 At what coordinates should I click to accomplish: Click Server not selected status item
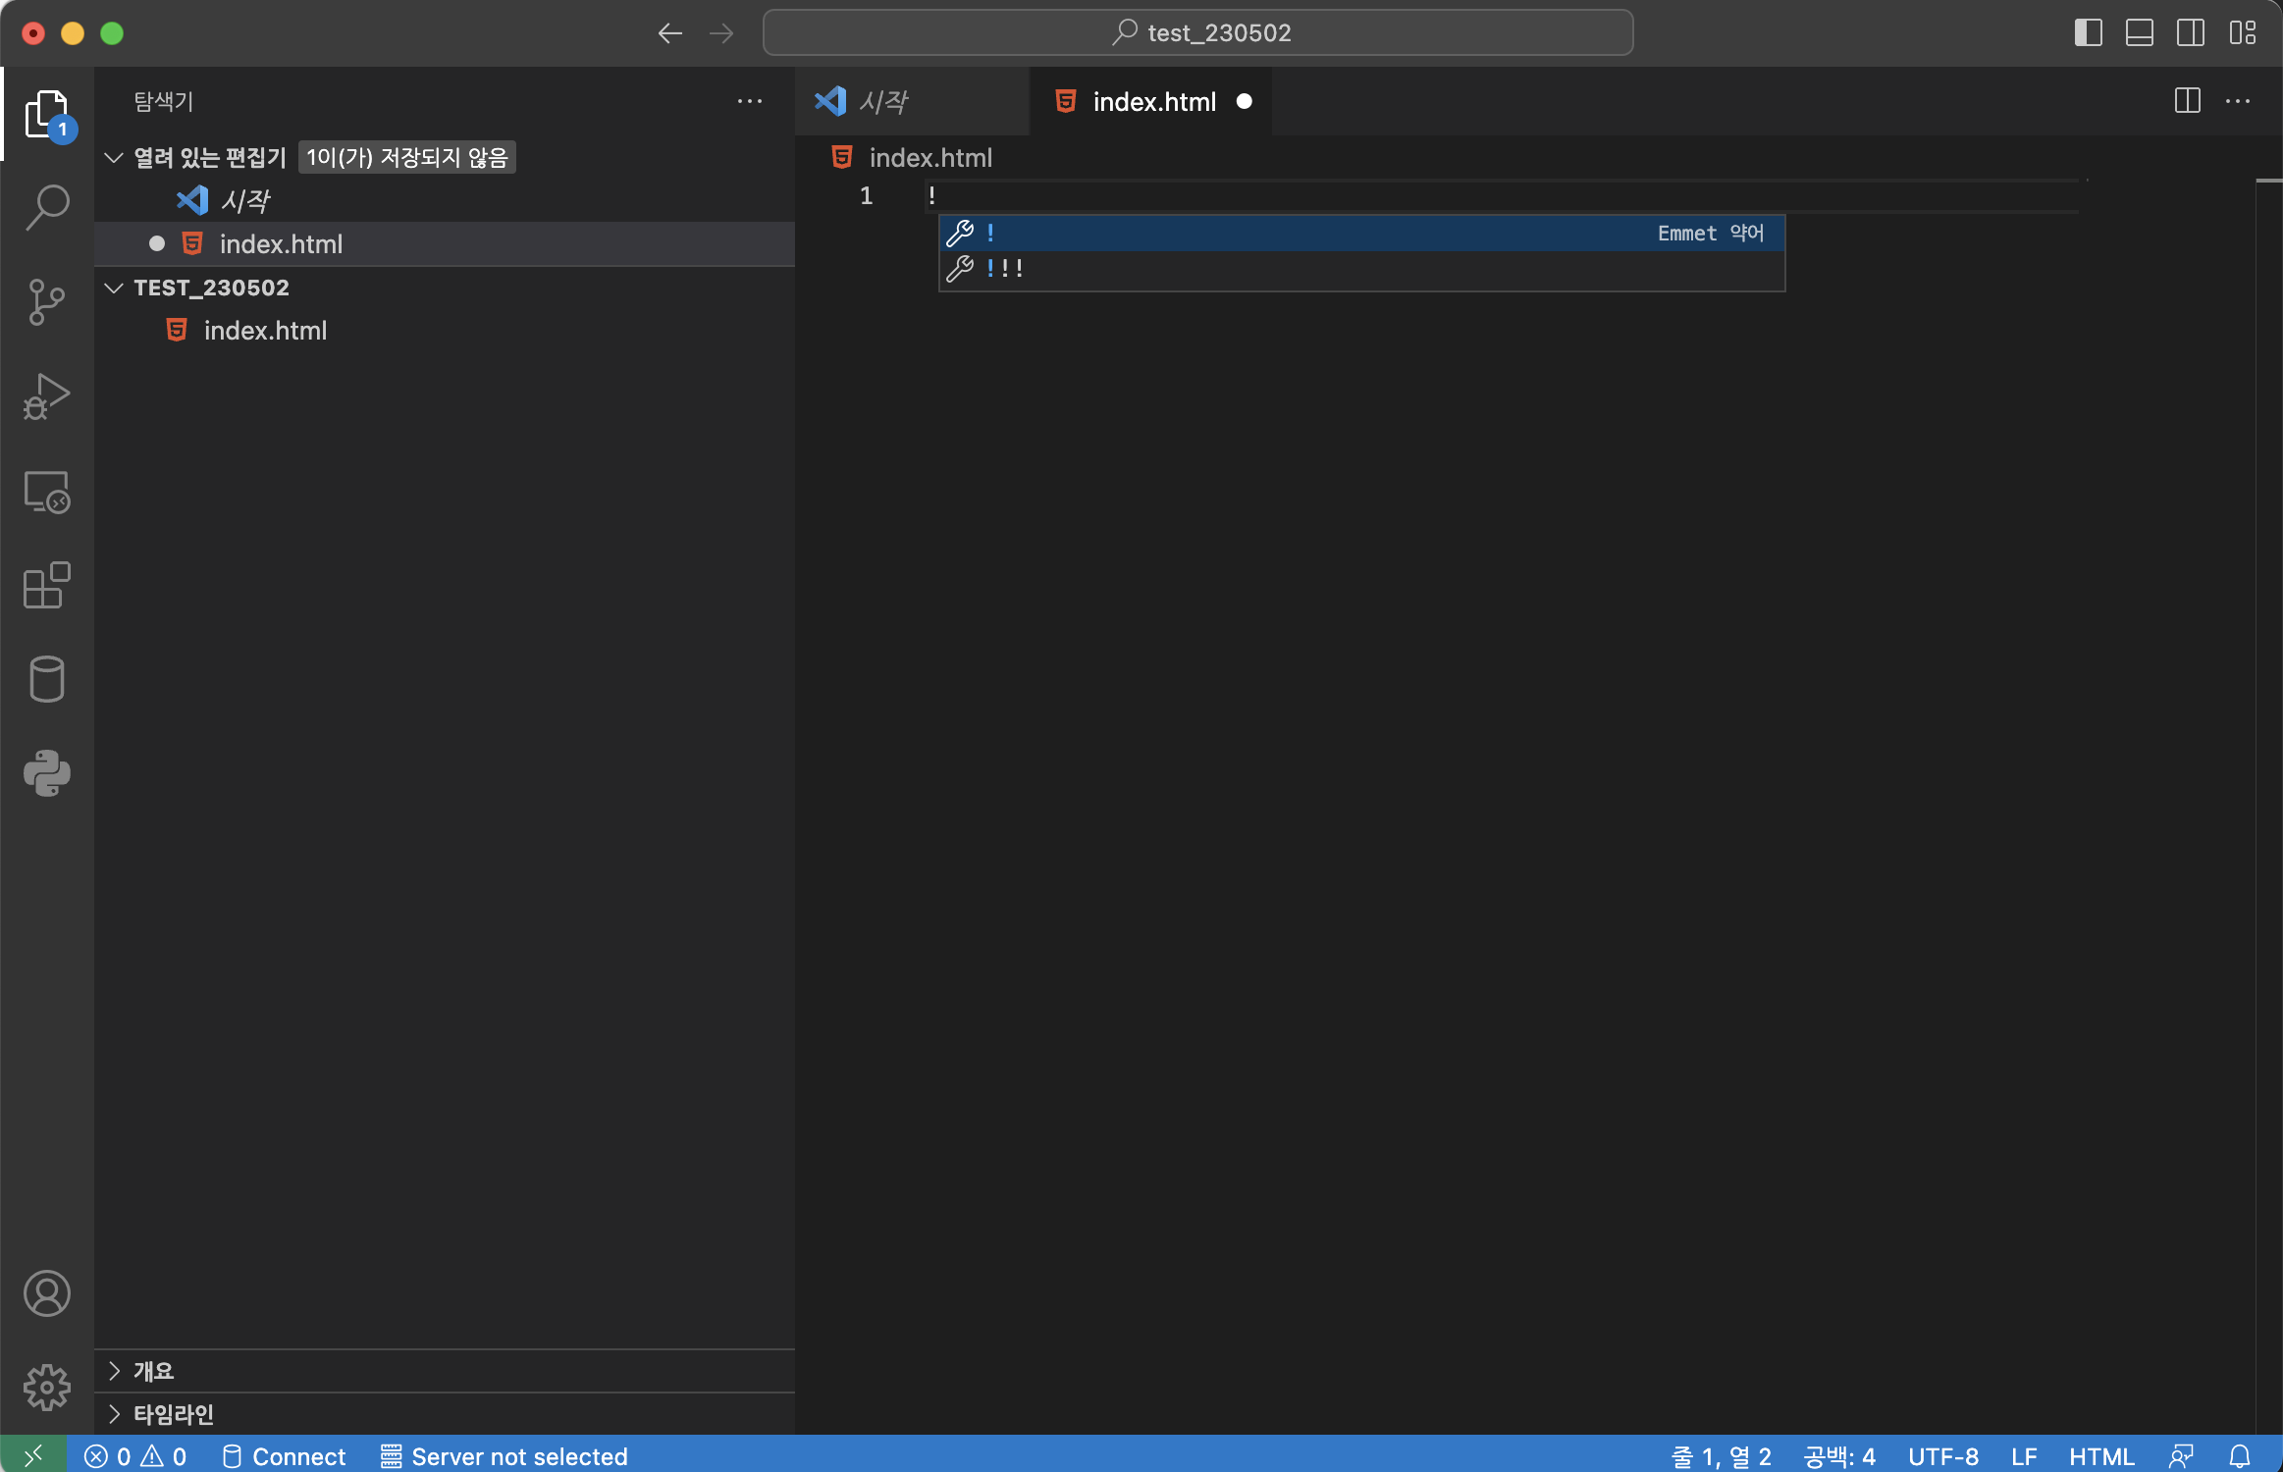[x=504, y=1456]
